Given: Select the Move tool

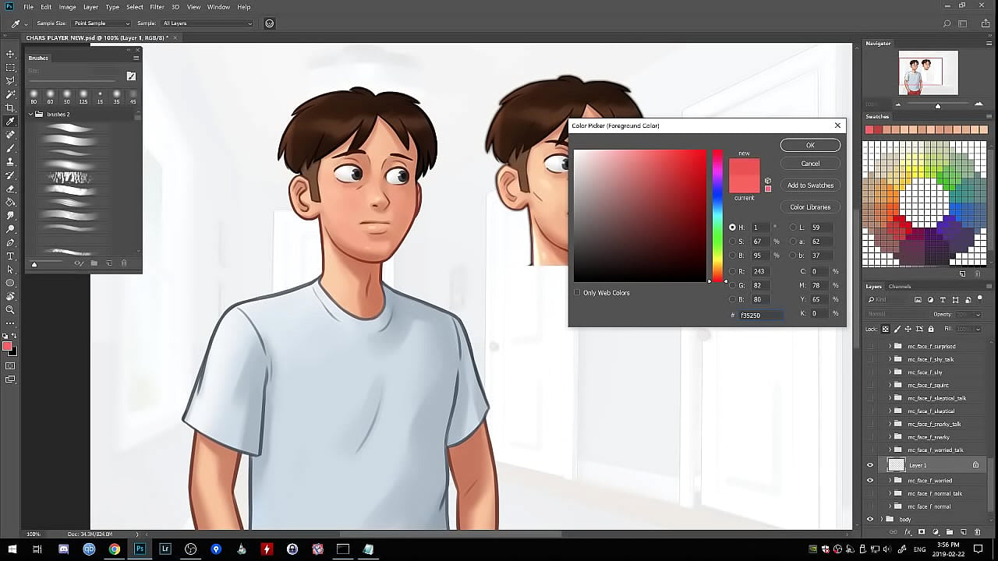Looking at the screenshot, I should click(10, 54).
